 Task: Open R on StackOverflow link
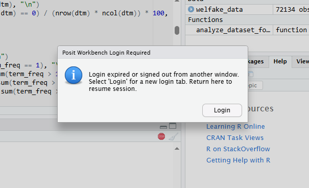click(238, 149)
